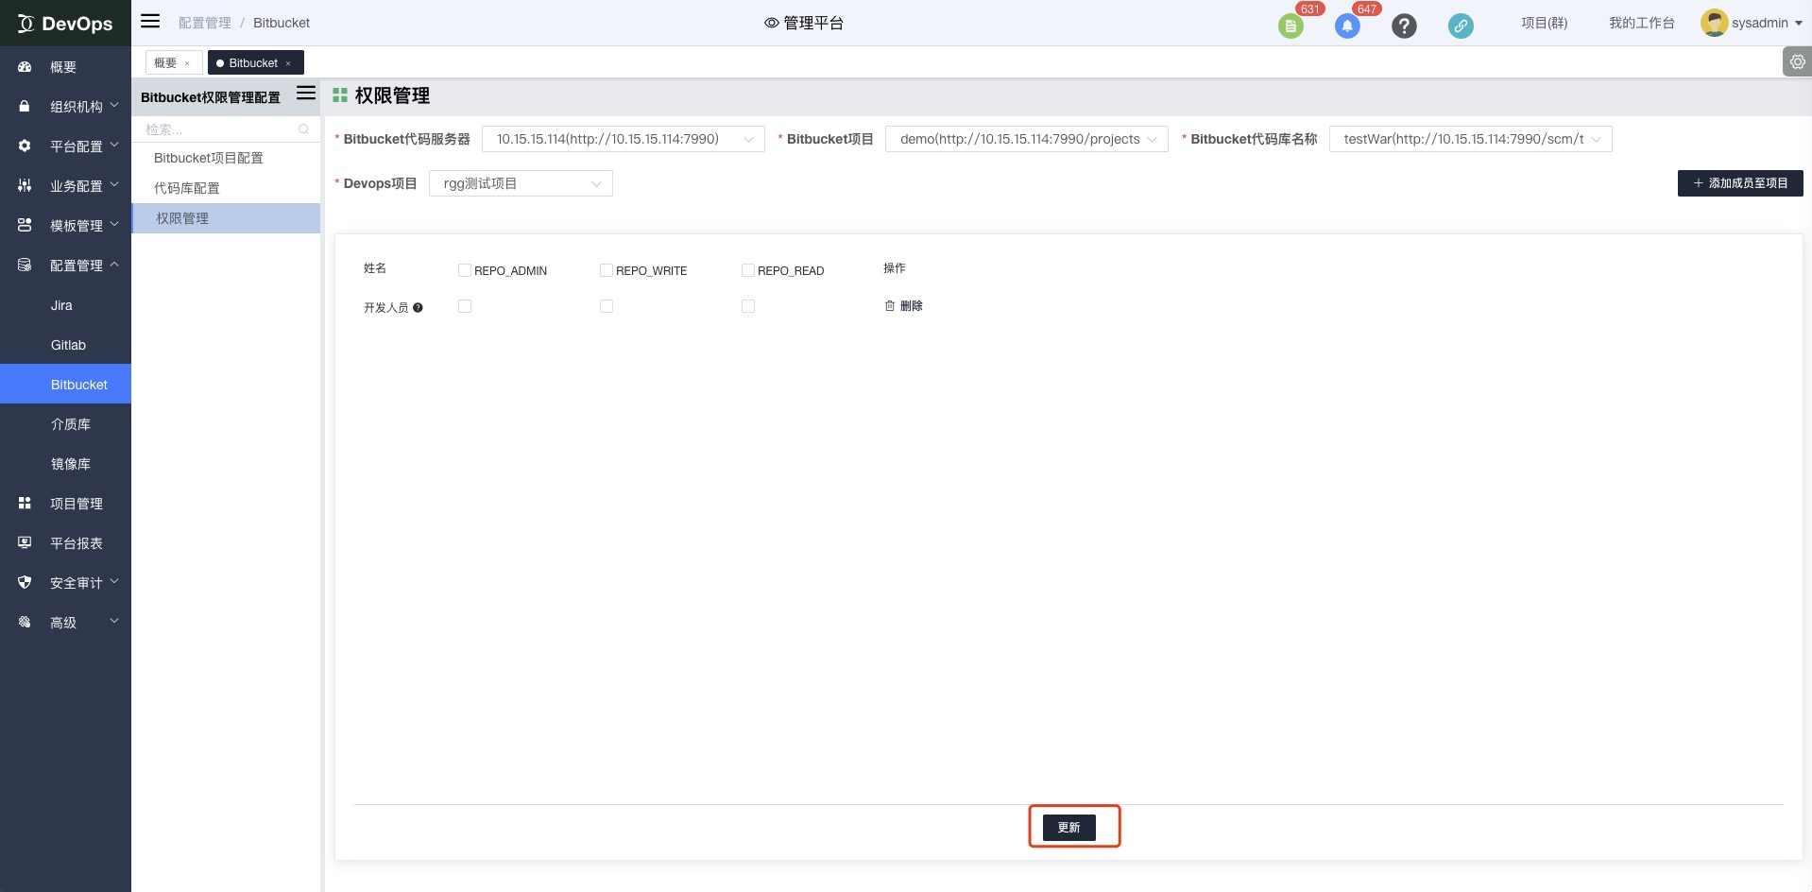Check the REPO_READ header checkbox
The height and width of the screenshot is (892, 1812).
[x=748, y=270]
